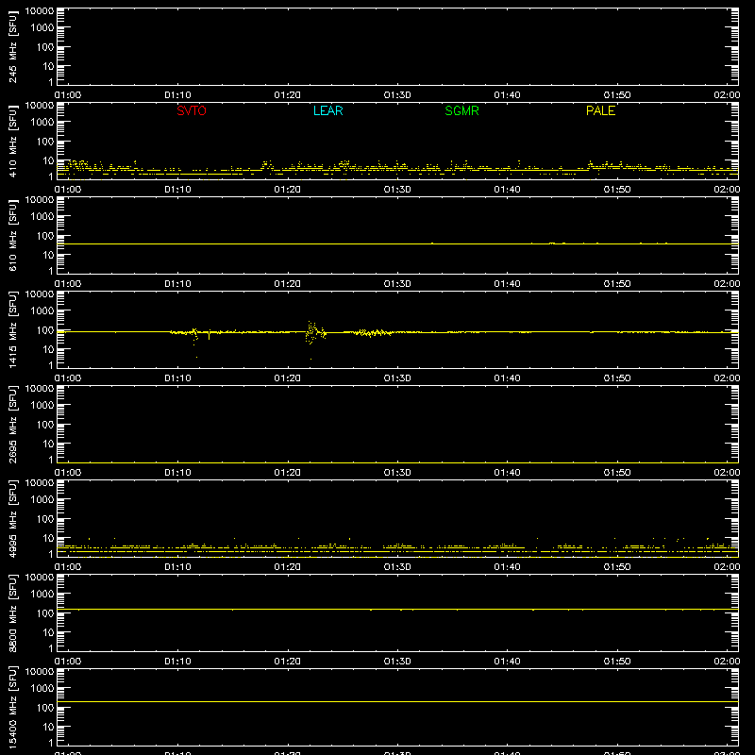Click the 01:00 time label of the 610 MHz plot

68,284
